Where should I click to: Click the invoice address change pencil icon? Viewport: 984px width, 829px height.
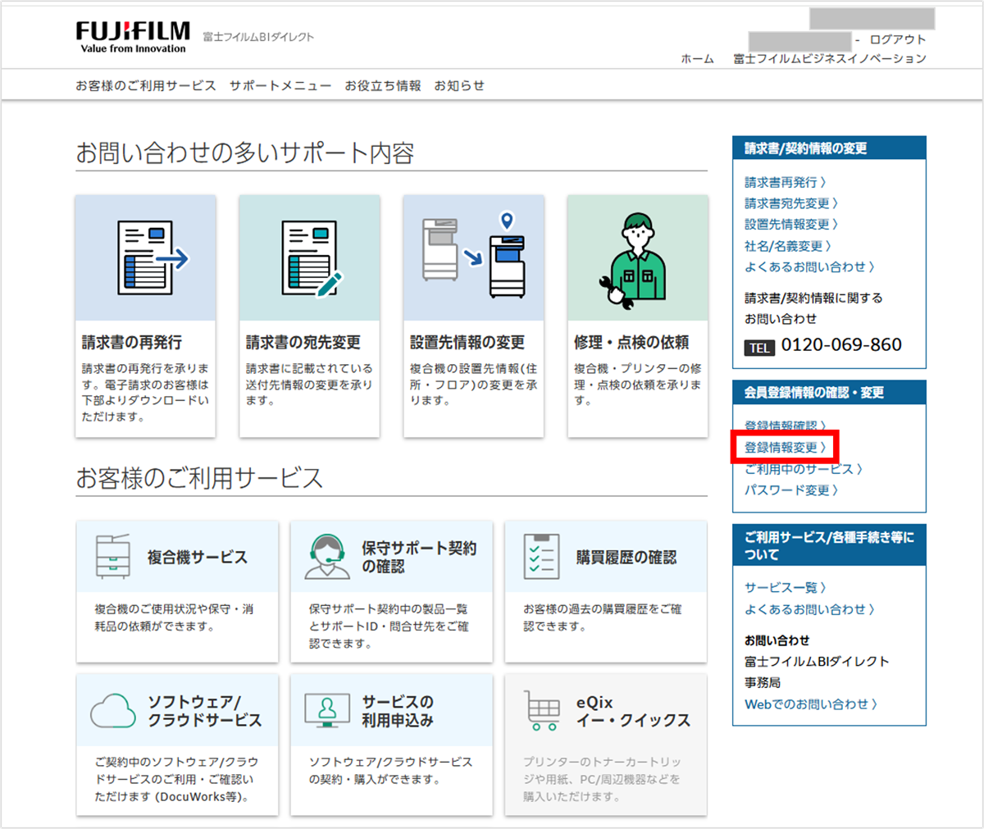tap(310, 258)
